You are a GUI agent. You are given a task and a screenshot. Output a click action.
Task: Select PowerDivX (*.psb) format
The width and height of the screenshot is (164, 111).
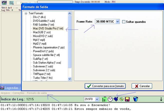click(x=43, y=51)
